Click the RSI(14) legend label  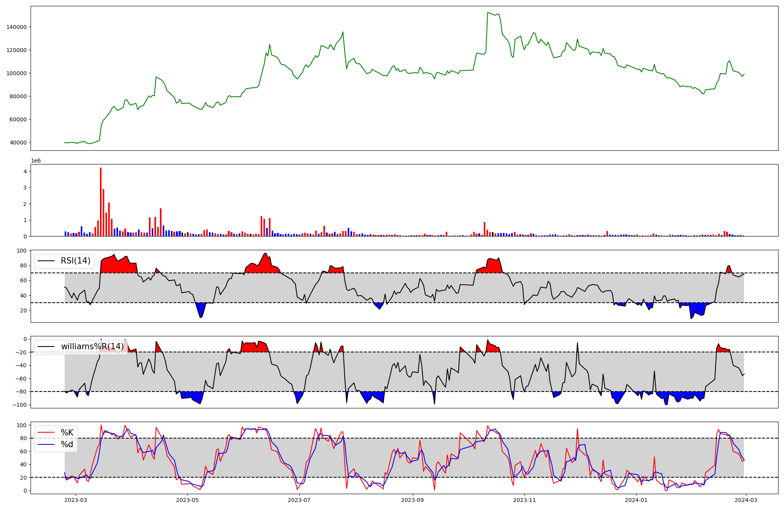[75, 261]
